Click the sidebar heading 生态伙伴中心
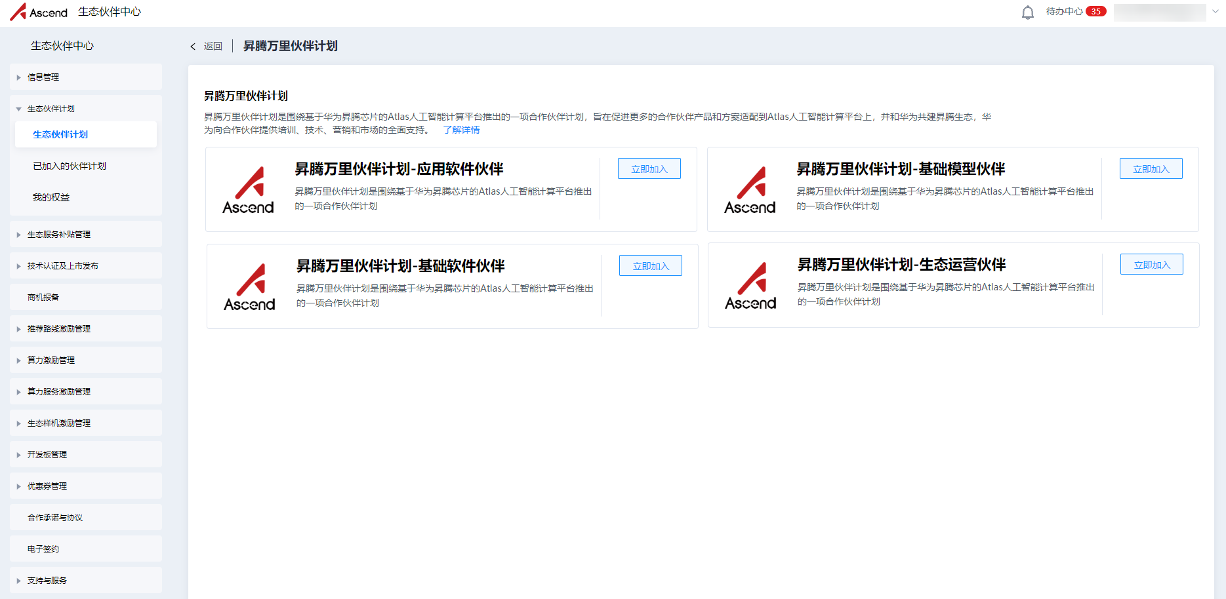Viewport: 1226px width, 599px height. [62, 46]
